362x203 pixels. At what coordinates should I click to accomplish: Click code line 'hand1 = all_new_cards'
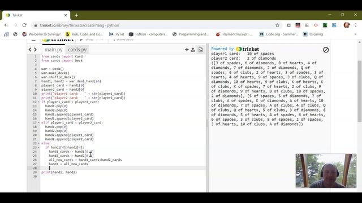(68, 164)
